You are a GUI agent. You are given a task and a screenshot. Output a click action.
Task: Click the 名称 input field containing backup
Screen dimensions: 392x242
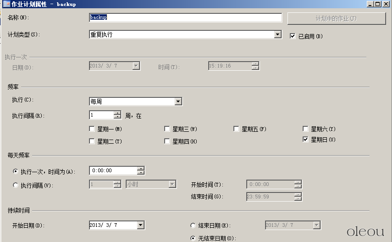click(x=186, y=17)
